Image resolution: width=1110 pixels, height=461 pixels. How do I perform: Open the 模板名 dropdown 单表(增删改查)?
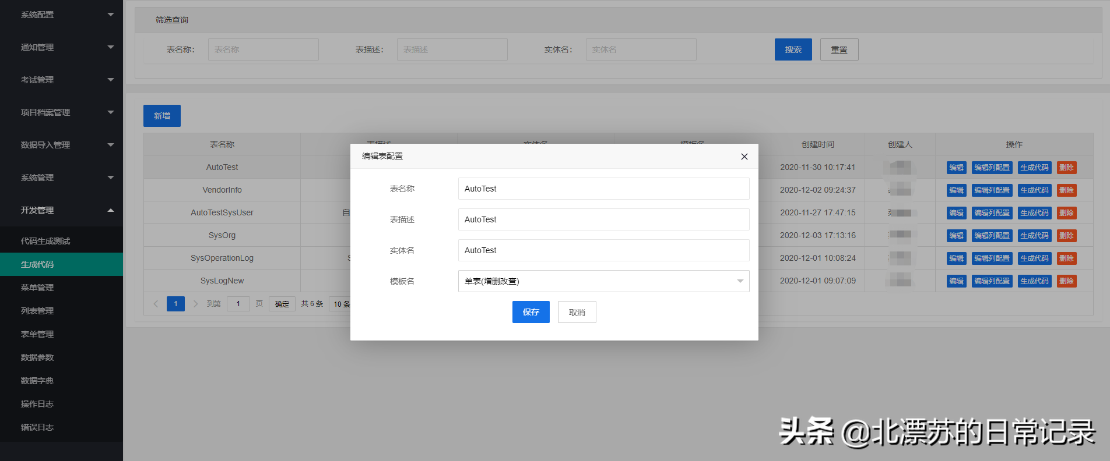[x=603, y=281]
